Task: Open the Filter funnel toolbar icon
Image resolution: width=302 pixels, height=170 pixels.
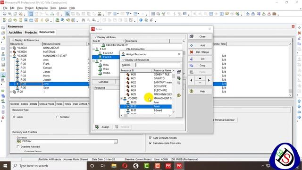Action: tap(128, 14)
